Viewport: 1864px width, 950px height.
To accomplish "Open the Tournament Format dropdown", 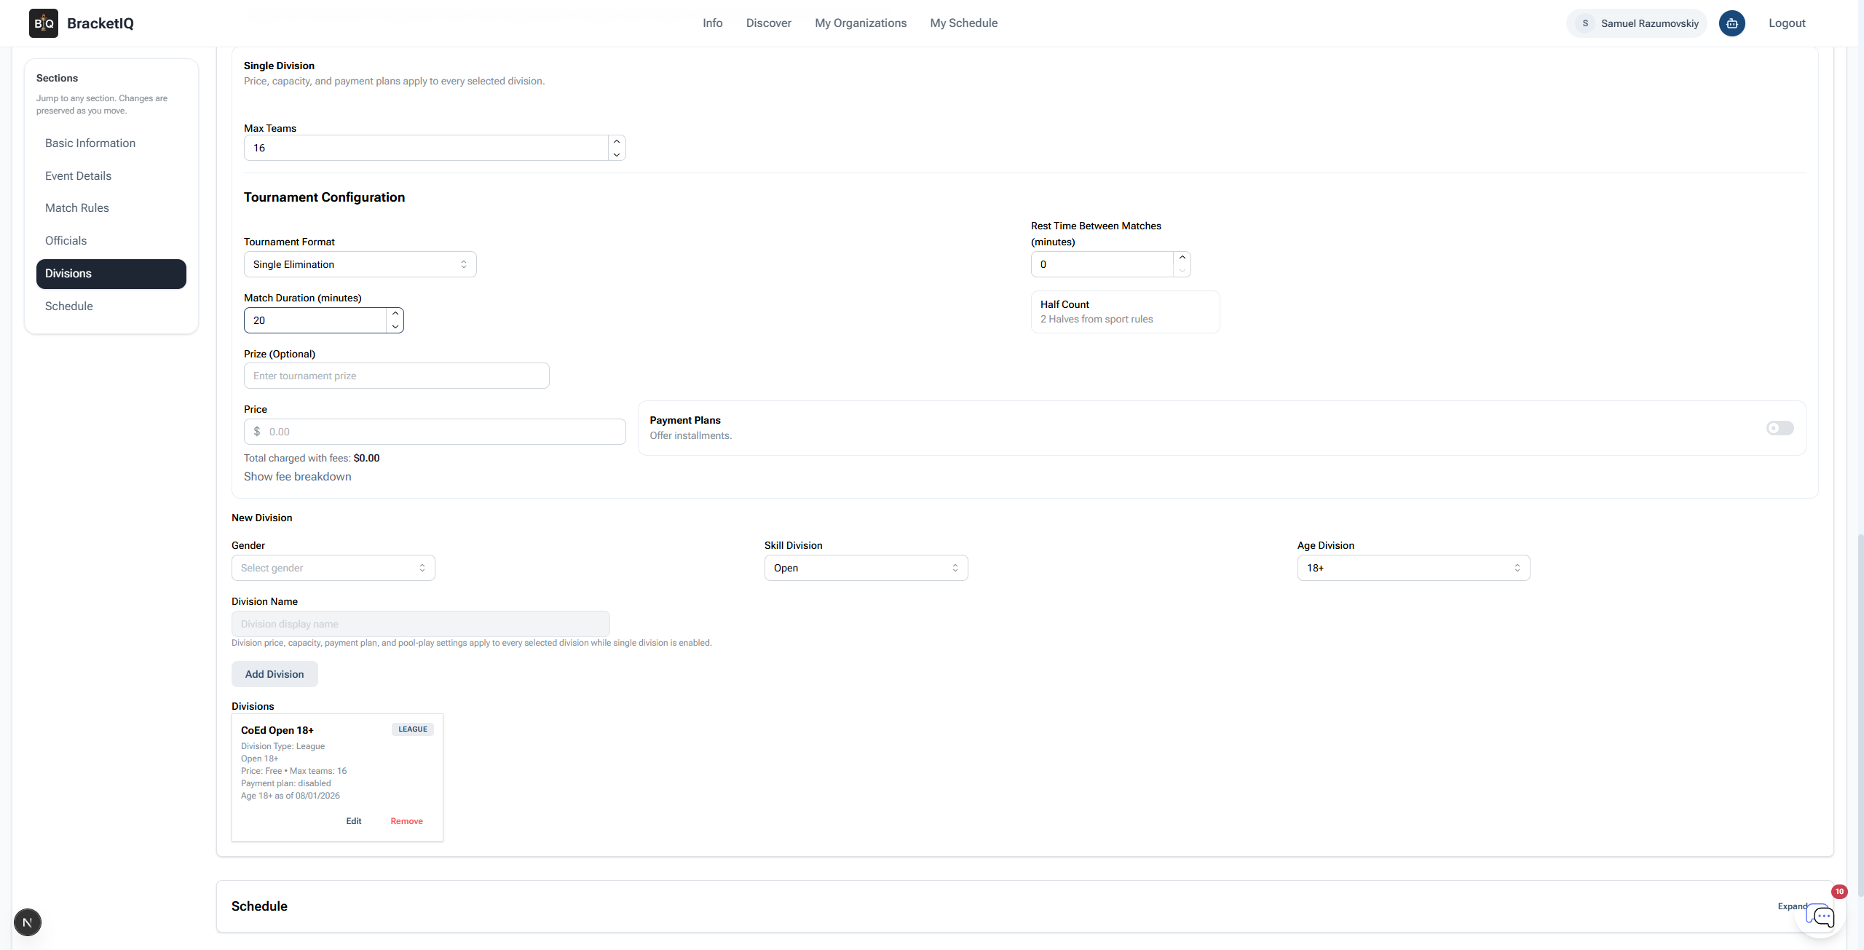I will pyautogui.click(x=360, y=264).
